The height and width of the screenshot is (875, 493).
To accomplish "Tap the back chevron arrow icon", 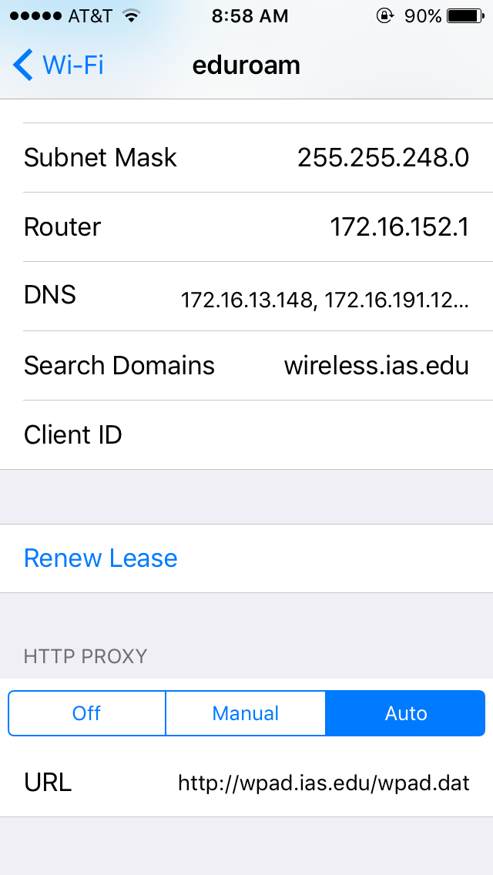I will click(23, 65).
